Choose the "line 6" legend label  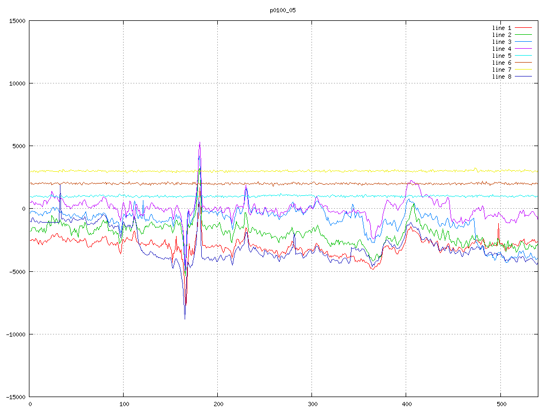[x=501, y=63]
